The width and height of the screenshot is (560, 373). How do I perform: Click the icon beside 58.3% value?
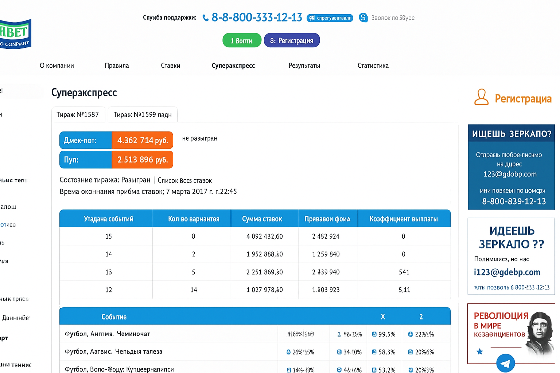(374, 352)
